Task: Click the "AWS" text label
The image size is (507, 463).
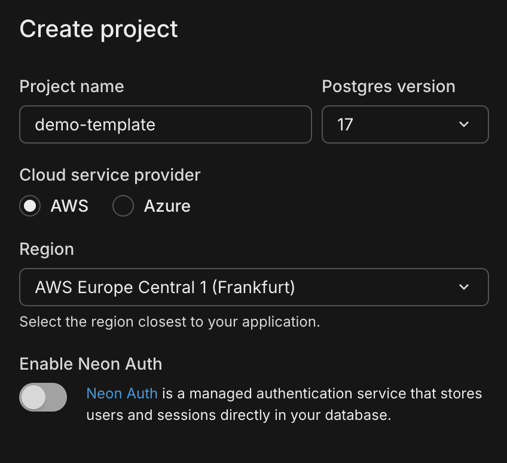Action: click(x=69, y=206)
